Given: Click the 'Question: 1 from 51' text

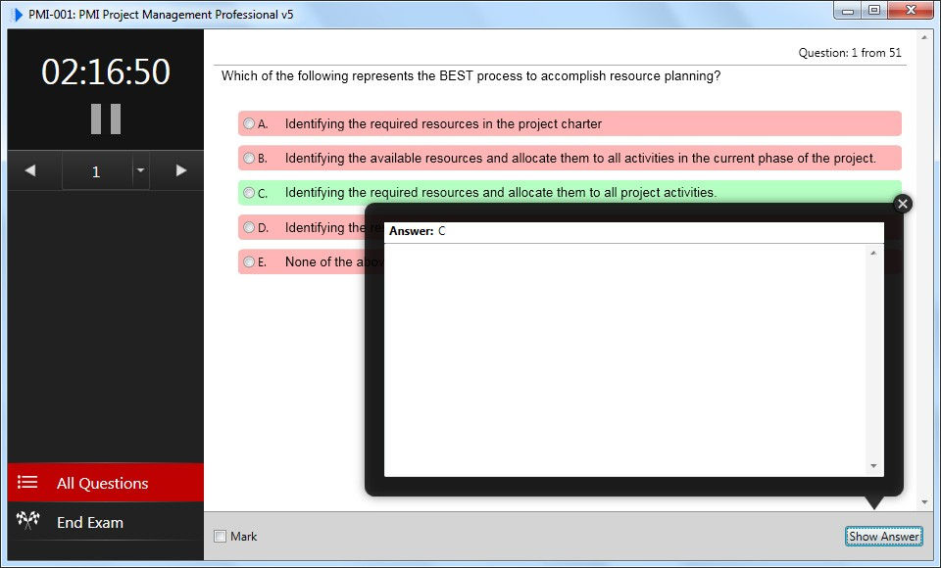Looking at the screenshot, I should [850, 53].
